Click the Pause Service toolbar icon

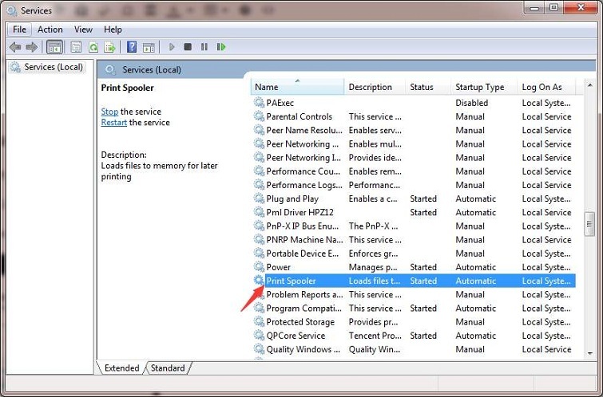click(204, 47)
